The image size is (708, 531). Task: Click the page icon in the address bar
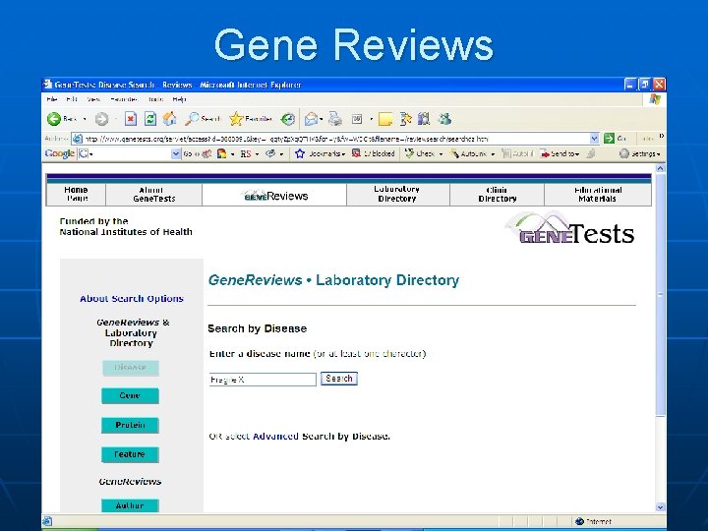[x=78, y=139]
